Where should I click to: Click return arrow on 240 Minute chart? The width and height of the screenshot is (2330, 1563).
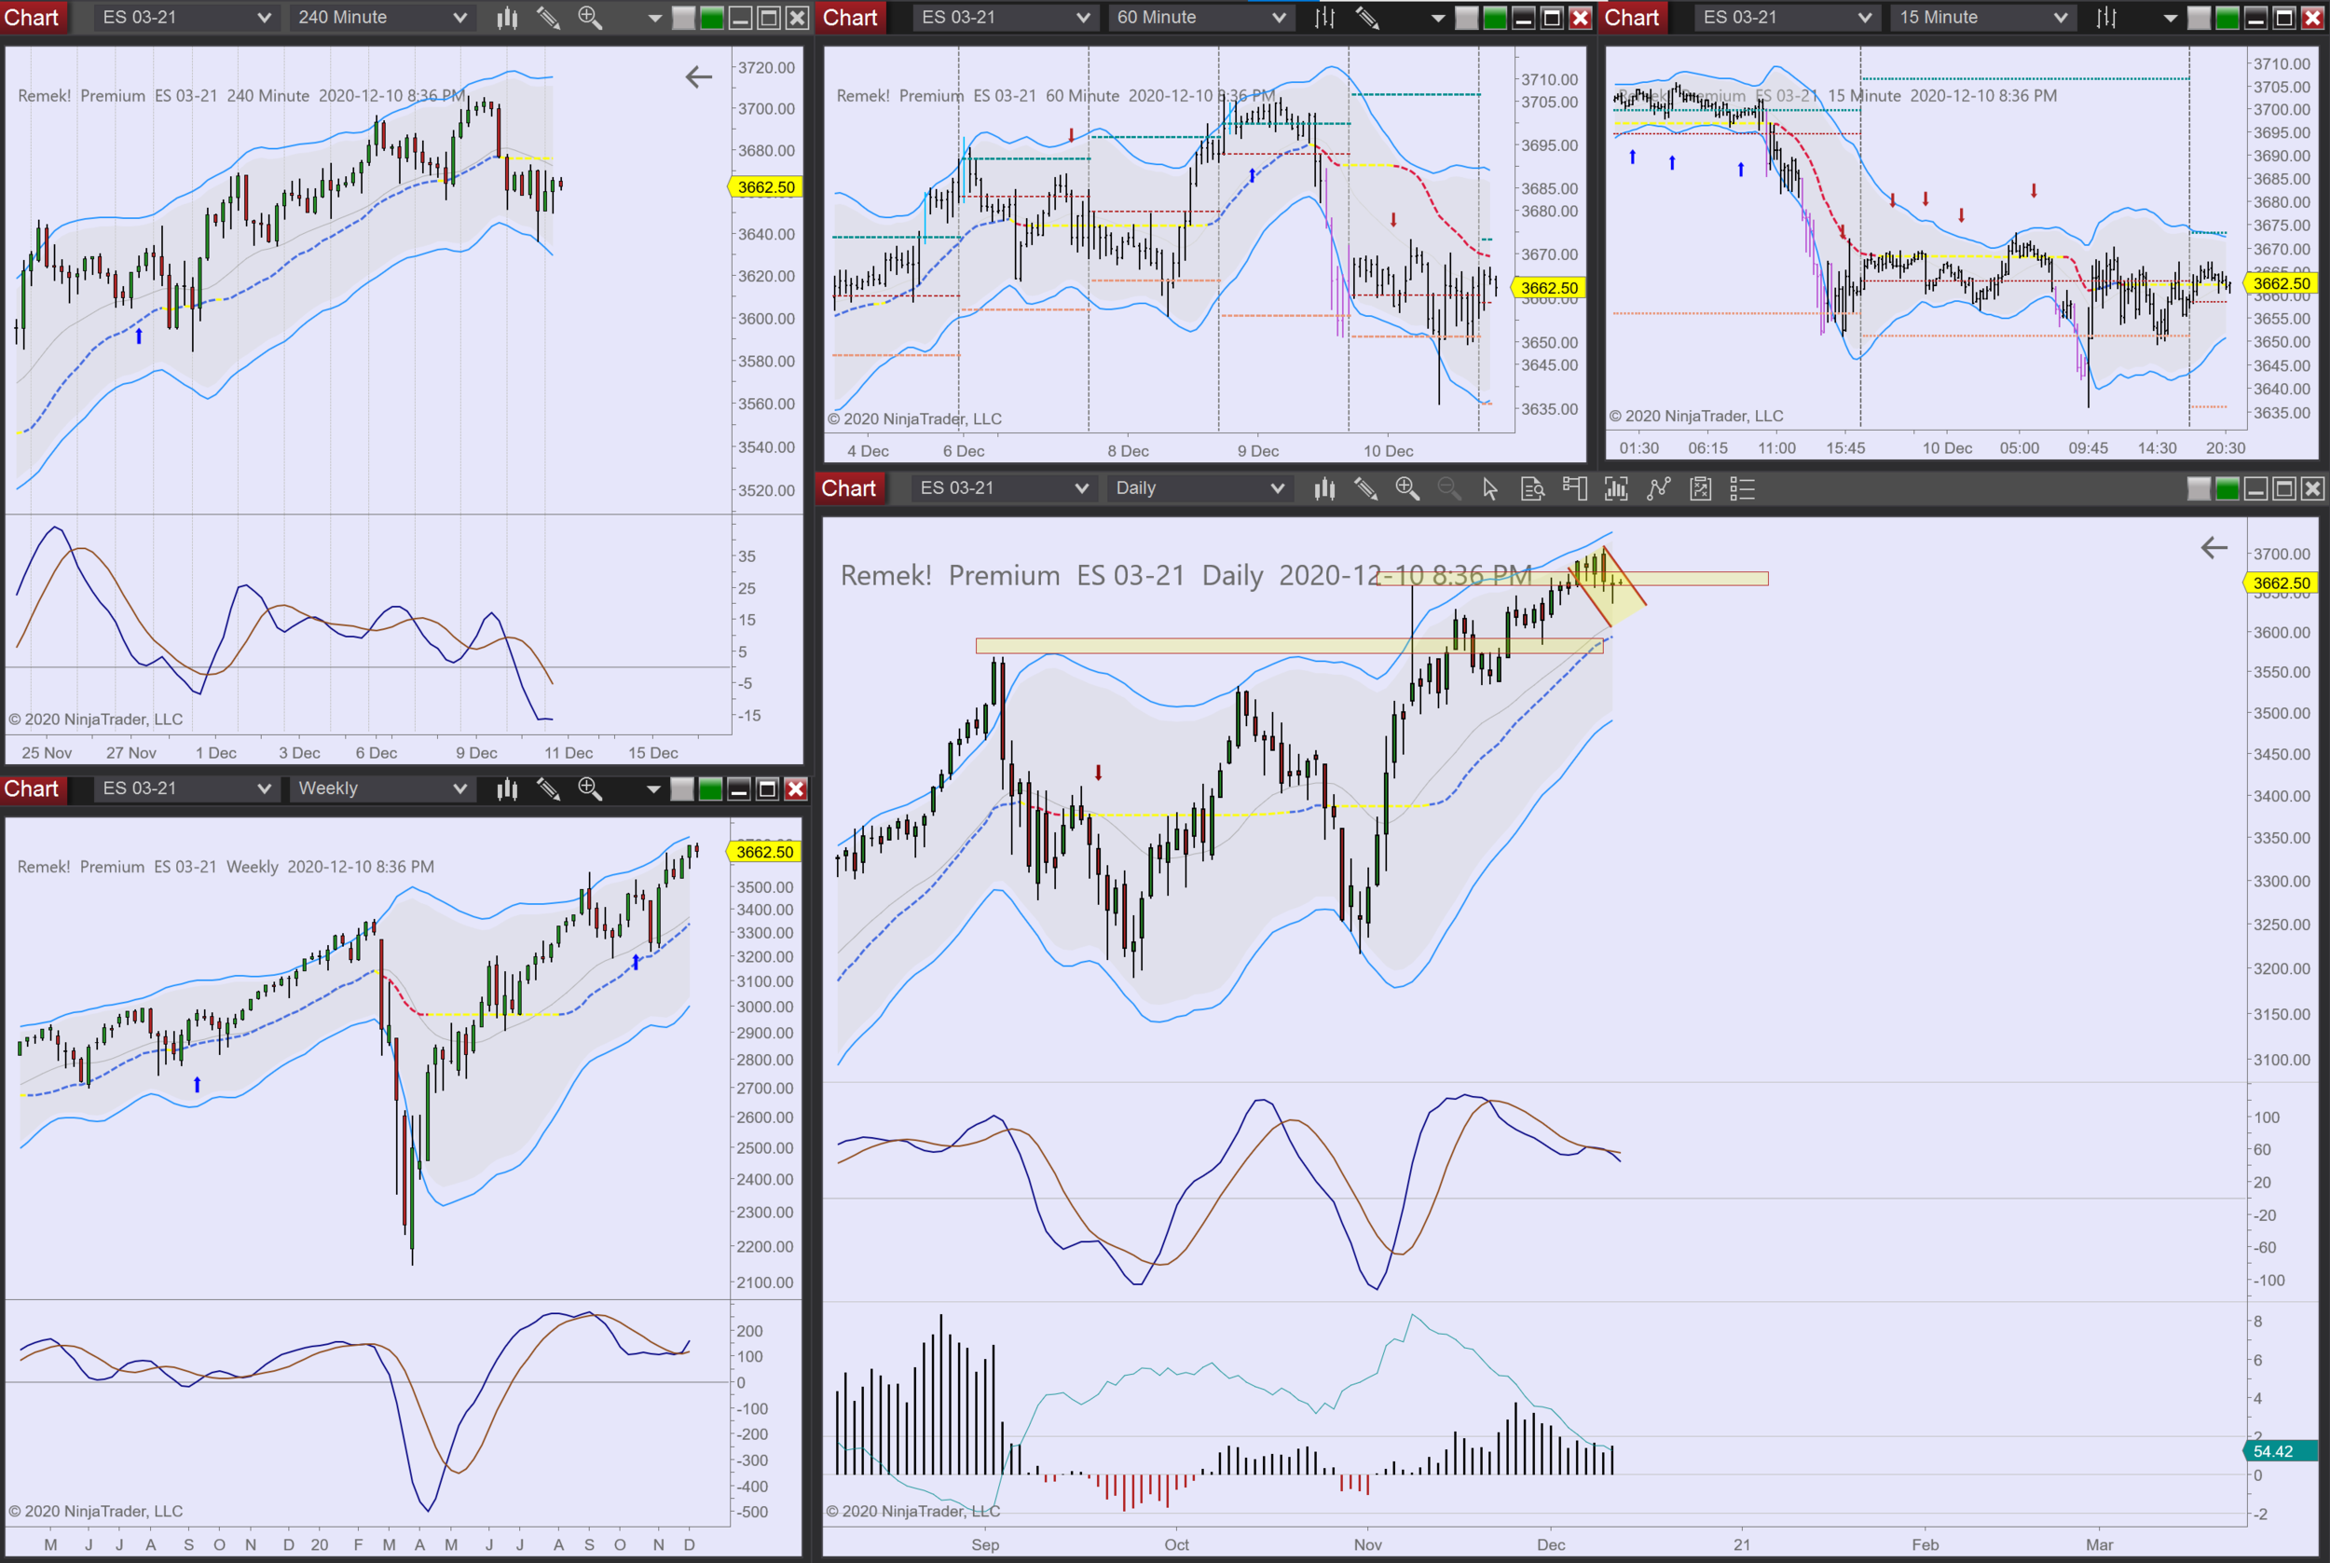tap(699, 76)
